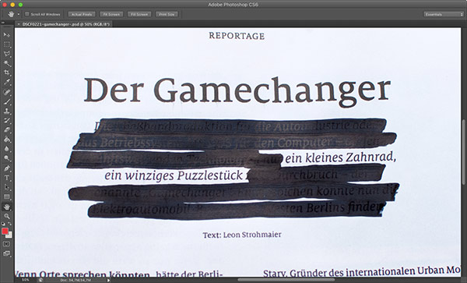Enable Scroll All Windows checkbox
The width and height of the screenshot is (467, 283).
pyautogui.click(x=27, y=14)
